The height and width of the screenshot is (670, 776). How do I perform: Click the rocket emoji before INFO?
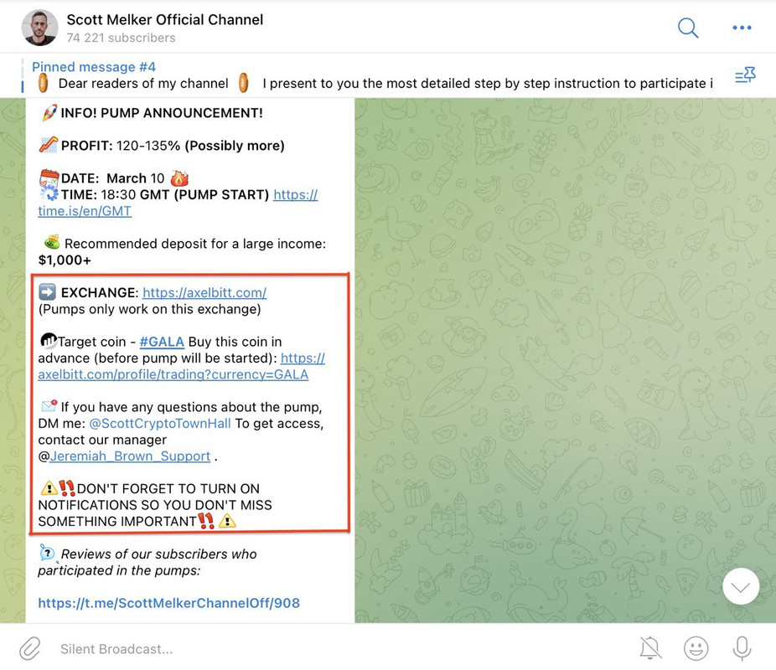pos(49,113)
